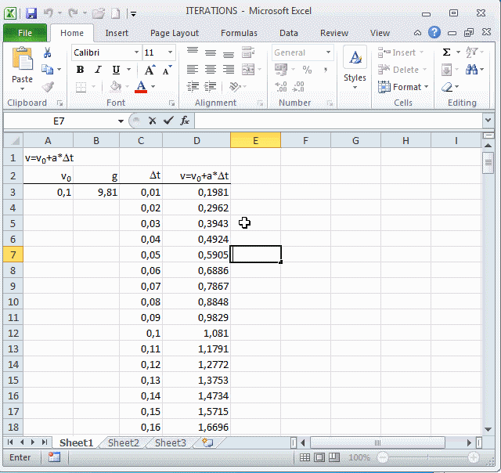This screenshot has height=473, width=501.
Task: Open the Name Box dropdown arrow
Action: click(x=121, y=121)
